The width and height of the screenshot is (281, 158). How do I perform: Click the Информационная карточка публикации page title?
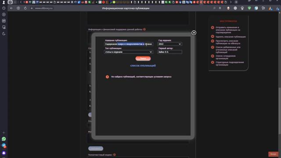point(126,8)
